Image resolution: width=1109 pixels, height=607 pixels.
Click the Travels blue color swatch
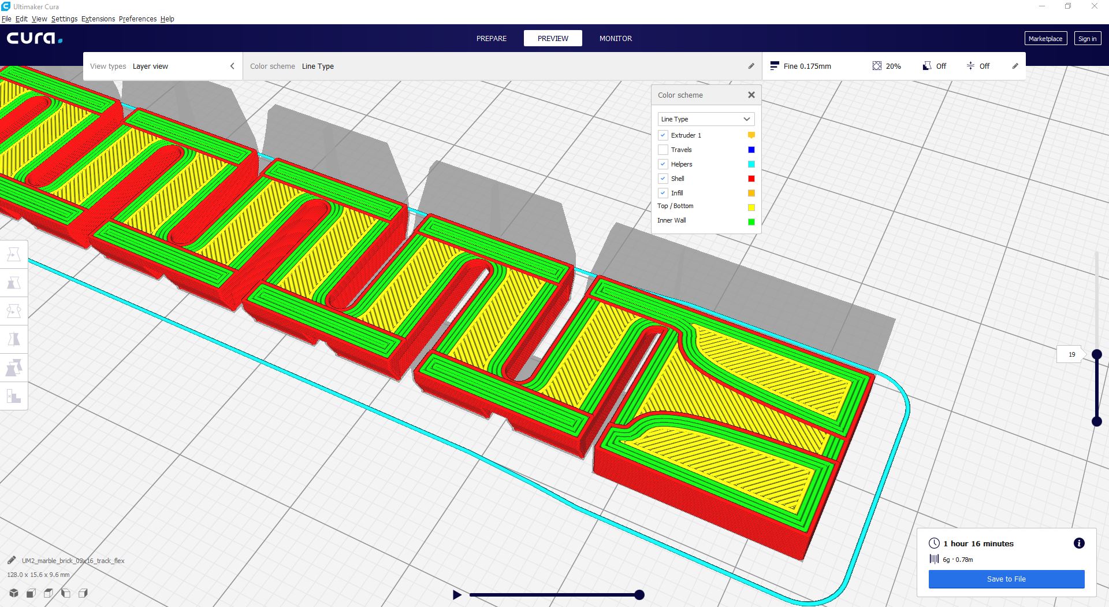coord(751,149)
